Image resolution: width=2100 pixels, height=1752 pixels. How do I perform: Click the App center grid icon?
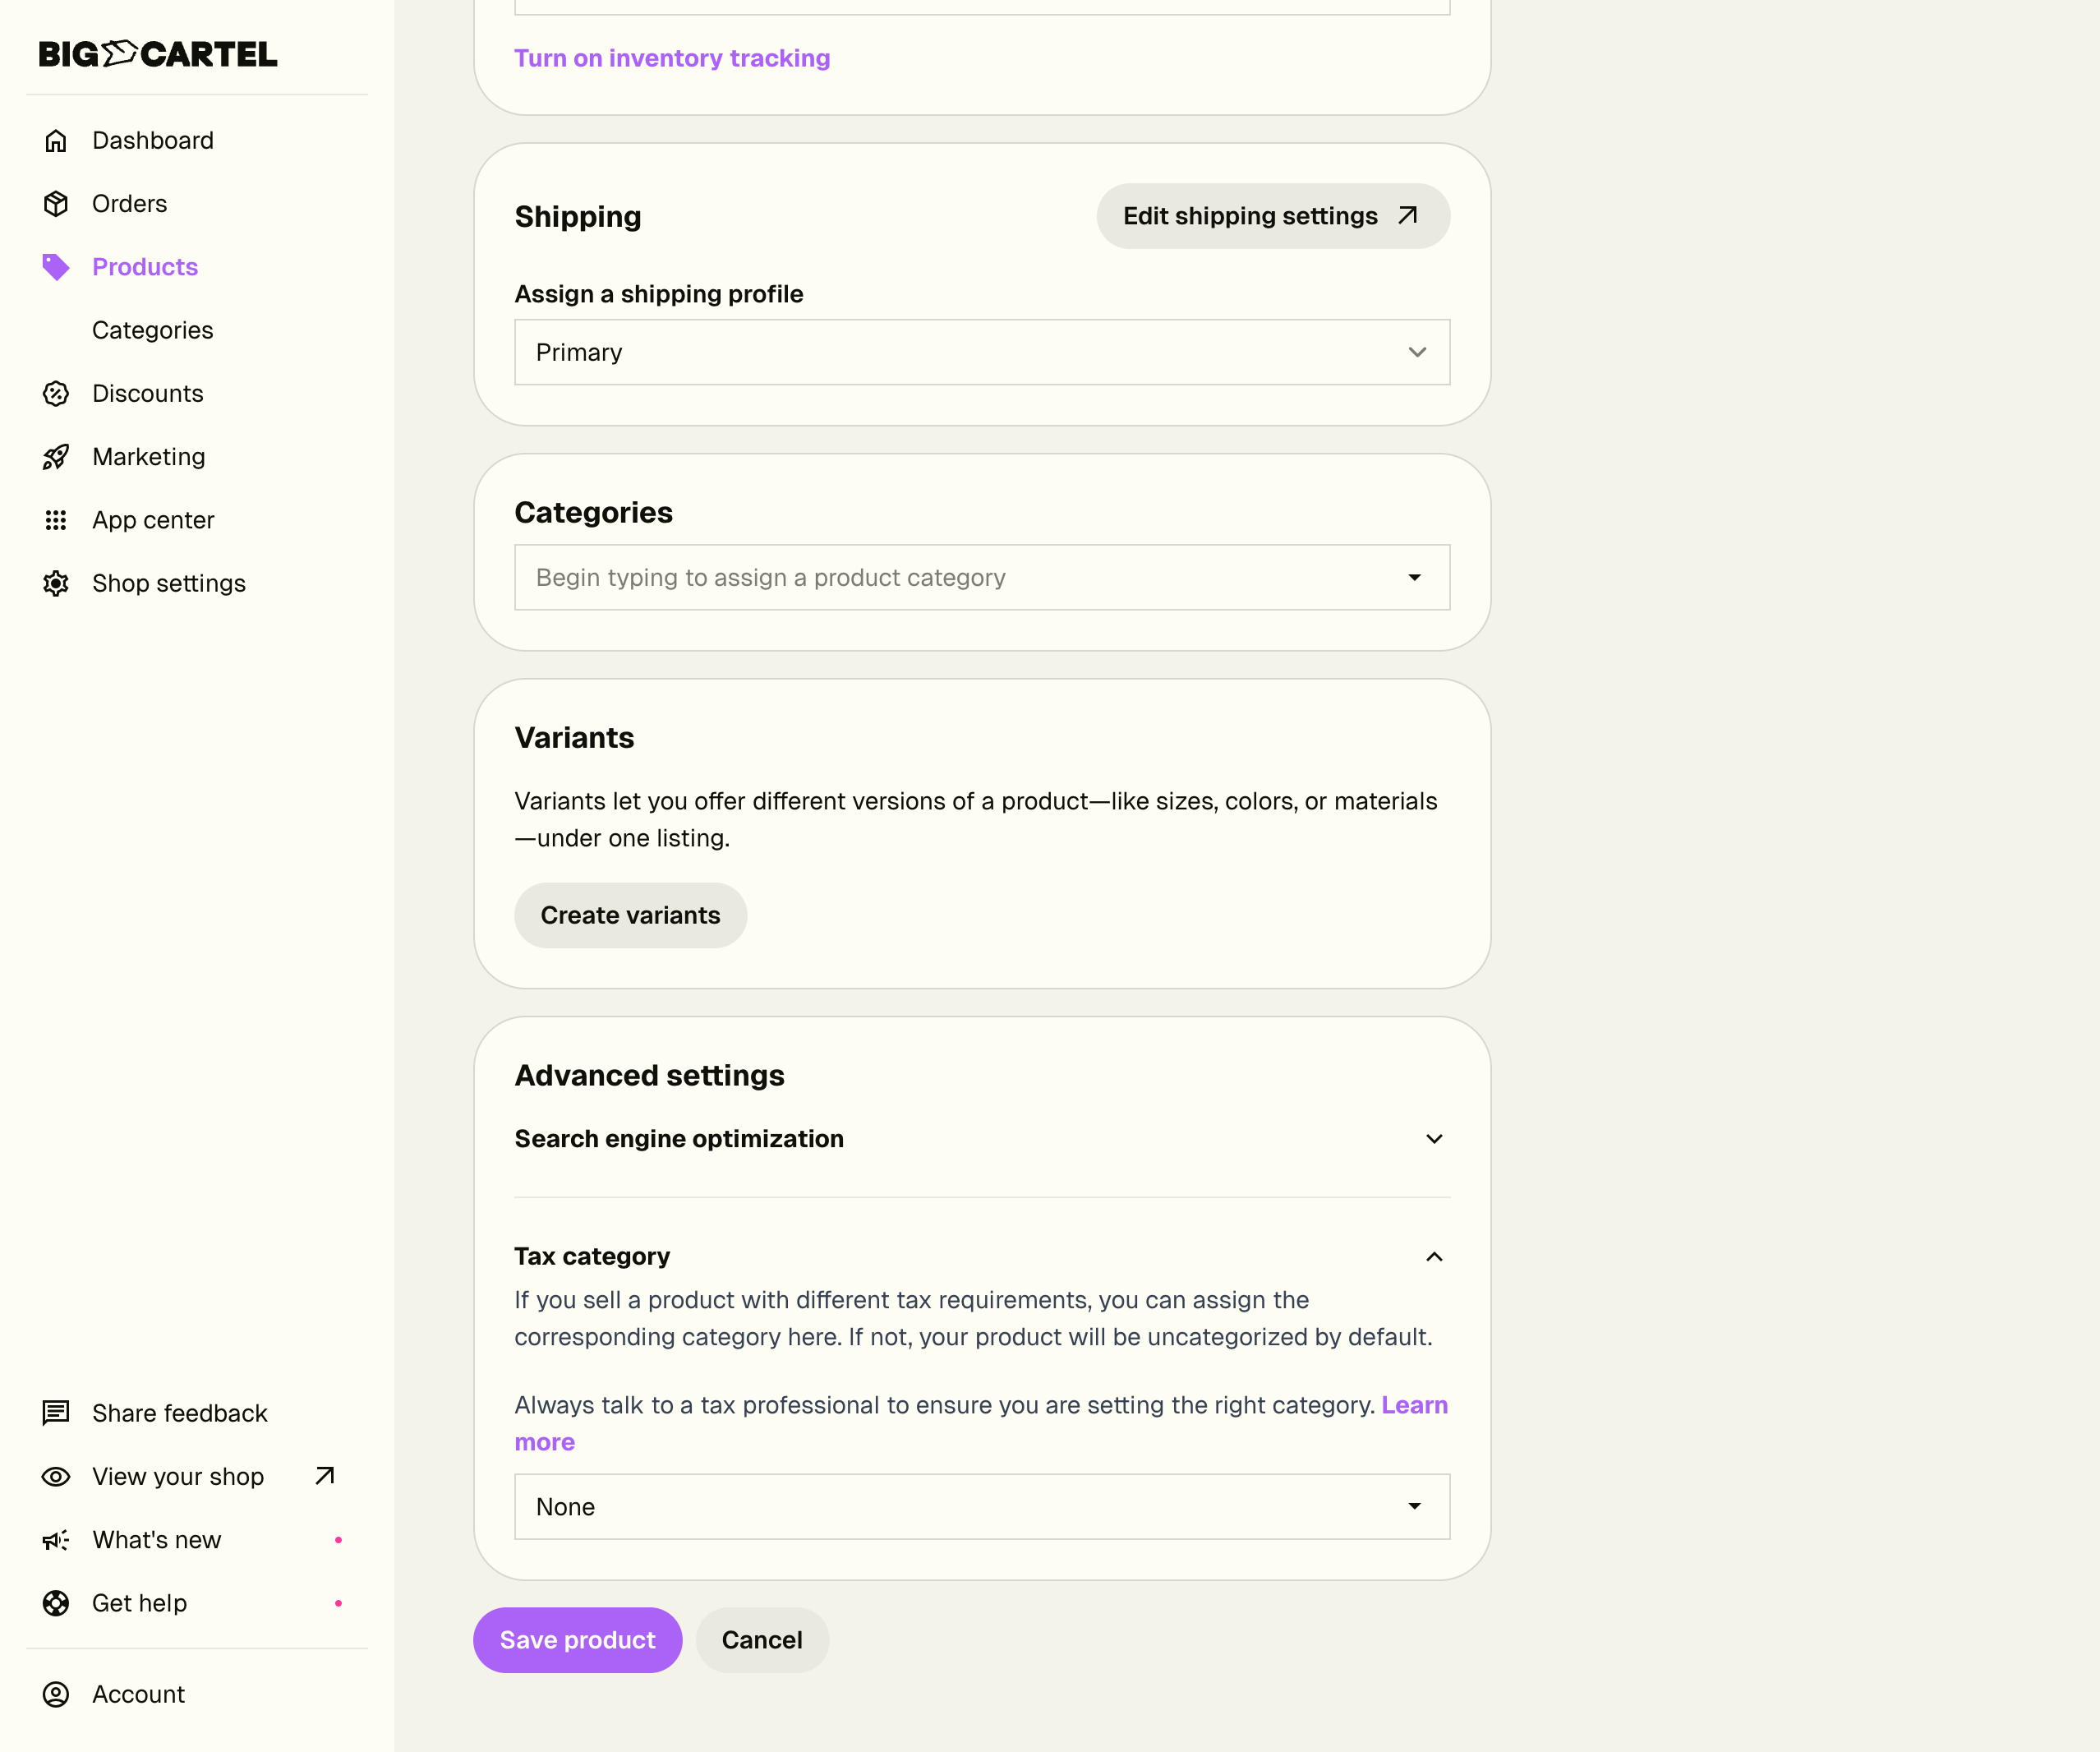(x=56, y=520)
